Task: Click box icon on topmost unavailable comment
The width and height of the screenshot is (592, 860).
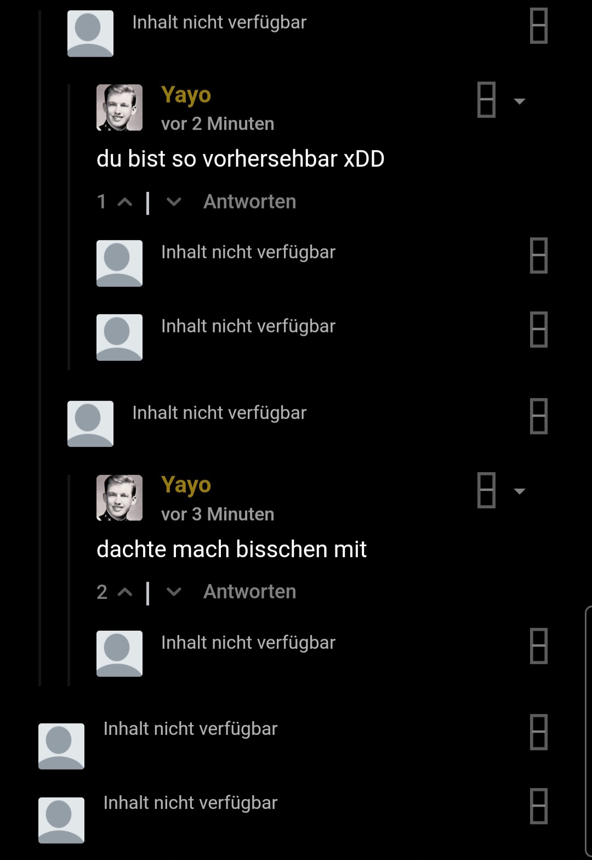Action: click(x=539, y=26)
